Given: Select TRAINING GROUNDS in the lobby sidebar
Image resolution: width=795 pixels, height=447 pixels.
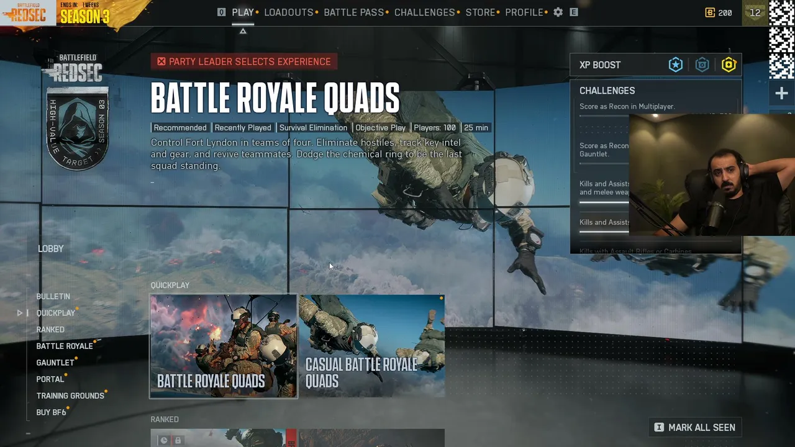Looking at the screenshot, I should pyautogui.click(x=70, y=395).
